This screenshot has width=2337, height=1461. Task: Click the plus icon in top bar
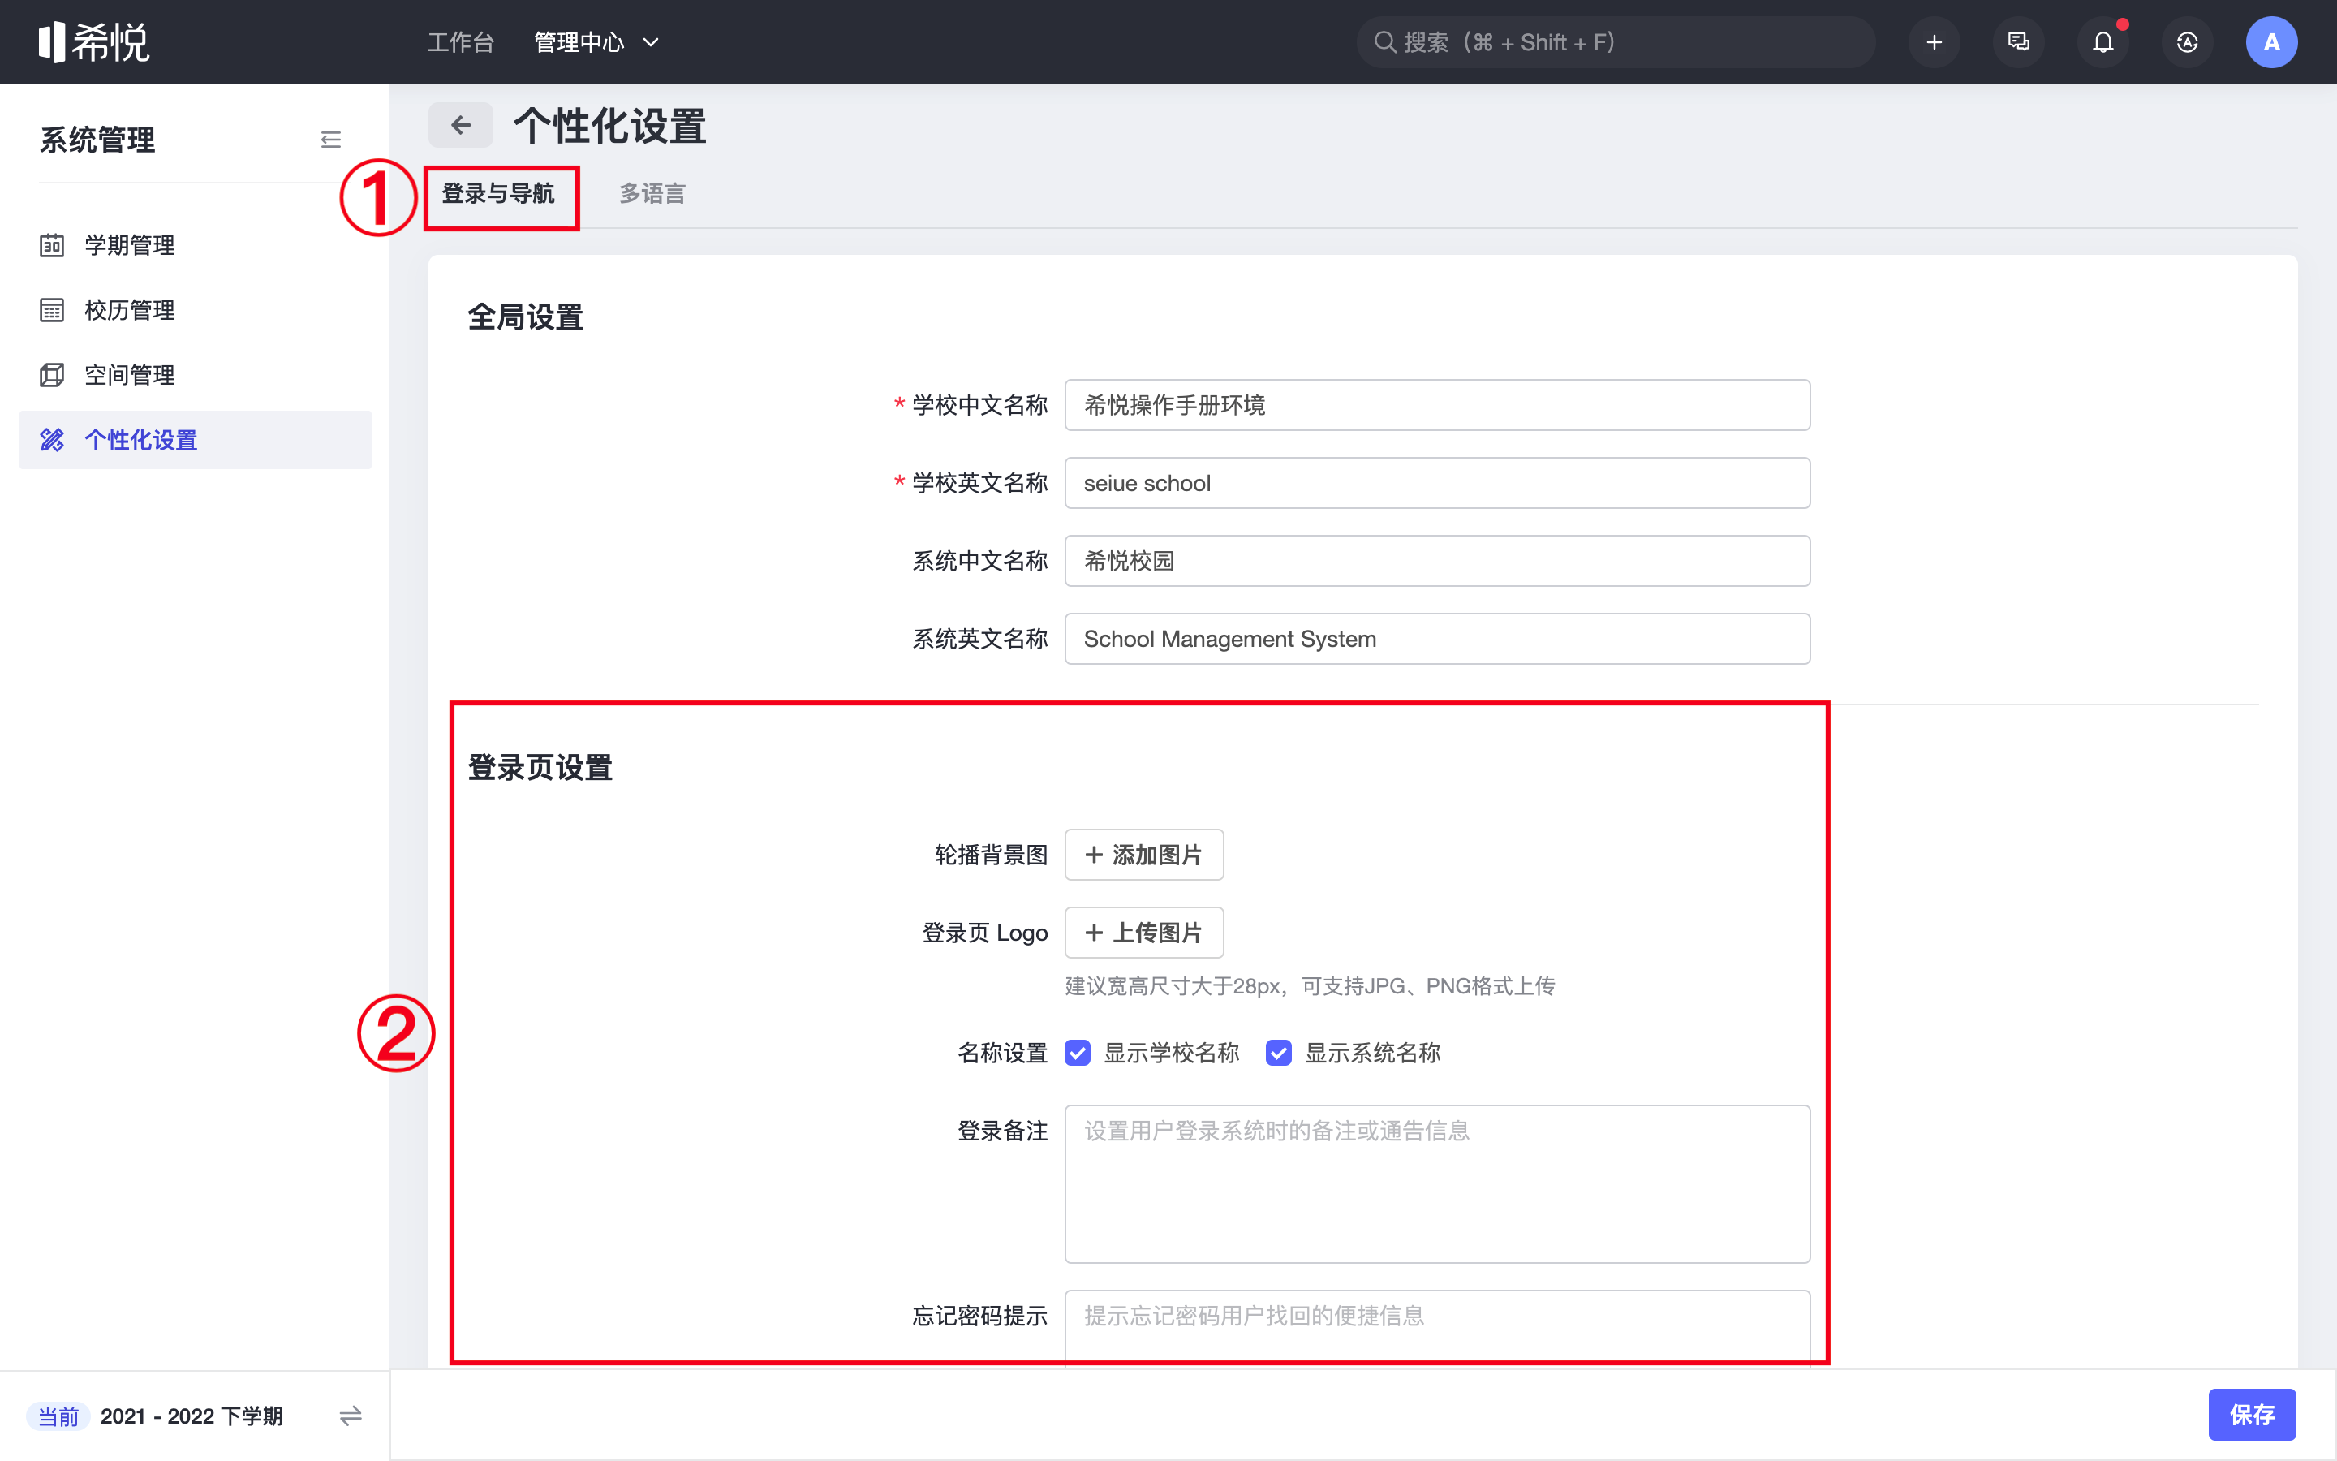click(1934, 42)
